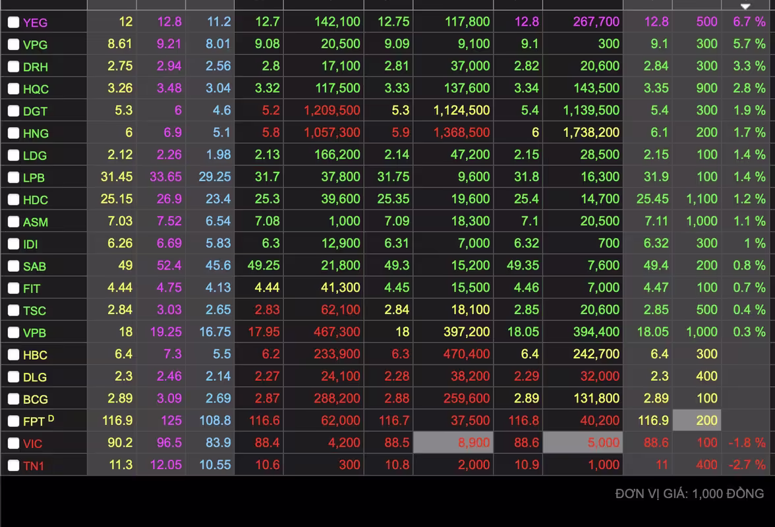Click the 1,368,500 volume in HNG row
This screenshot has width=775, height=527.
[461, 132]
